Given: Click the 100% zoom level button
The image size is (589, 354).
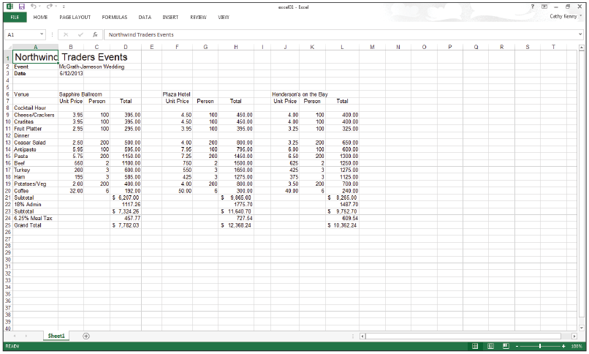Looking at the screenshot, I should tap(578, 346).
